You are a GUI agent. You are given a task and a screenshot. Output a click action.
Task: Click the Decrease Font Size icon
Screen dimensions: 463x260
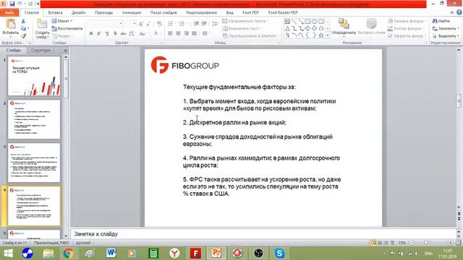point(148,24)
